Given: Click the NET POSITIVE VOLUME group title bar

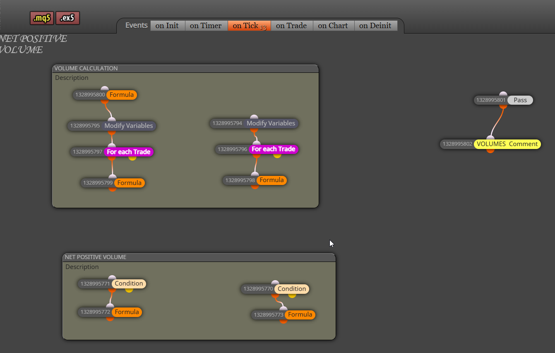Looking at the screenshot, I should tap(199, 257).
